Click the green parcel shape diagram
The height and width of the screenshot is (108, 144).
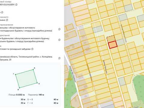pyautogui.click(x=26, y=79)
